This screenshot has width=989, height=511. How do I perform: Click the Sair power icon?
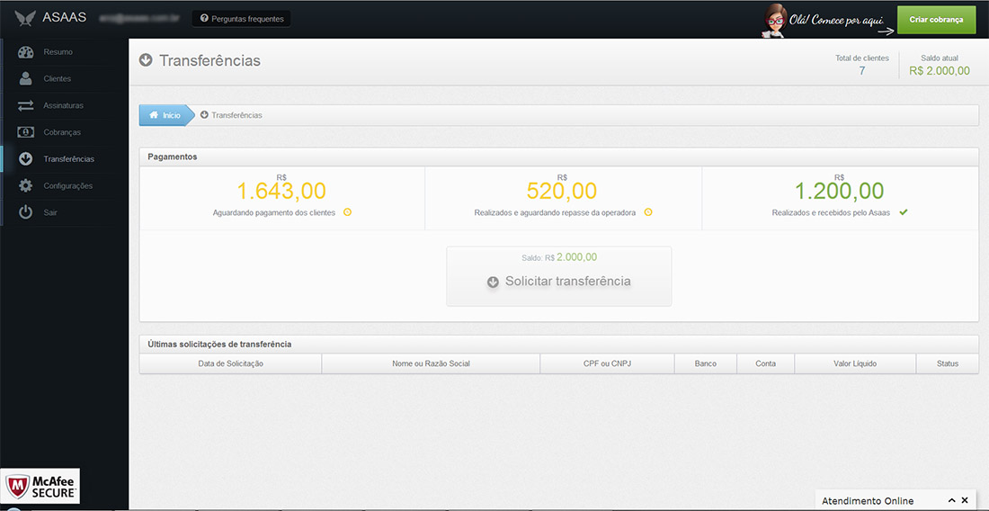click(x=25, y=212)
